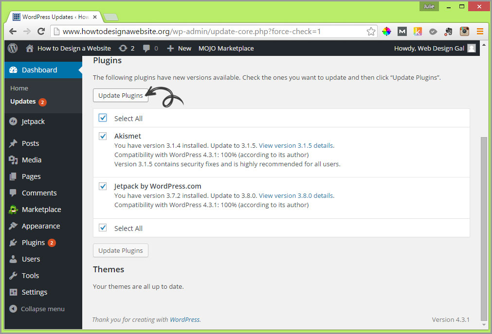Uncheck the bottom Select All checkbox
This screenshot has width=492, height=334.
[103, 228]
